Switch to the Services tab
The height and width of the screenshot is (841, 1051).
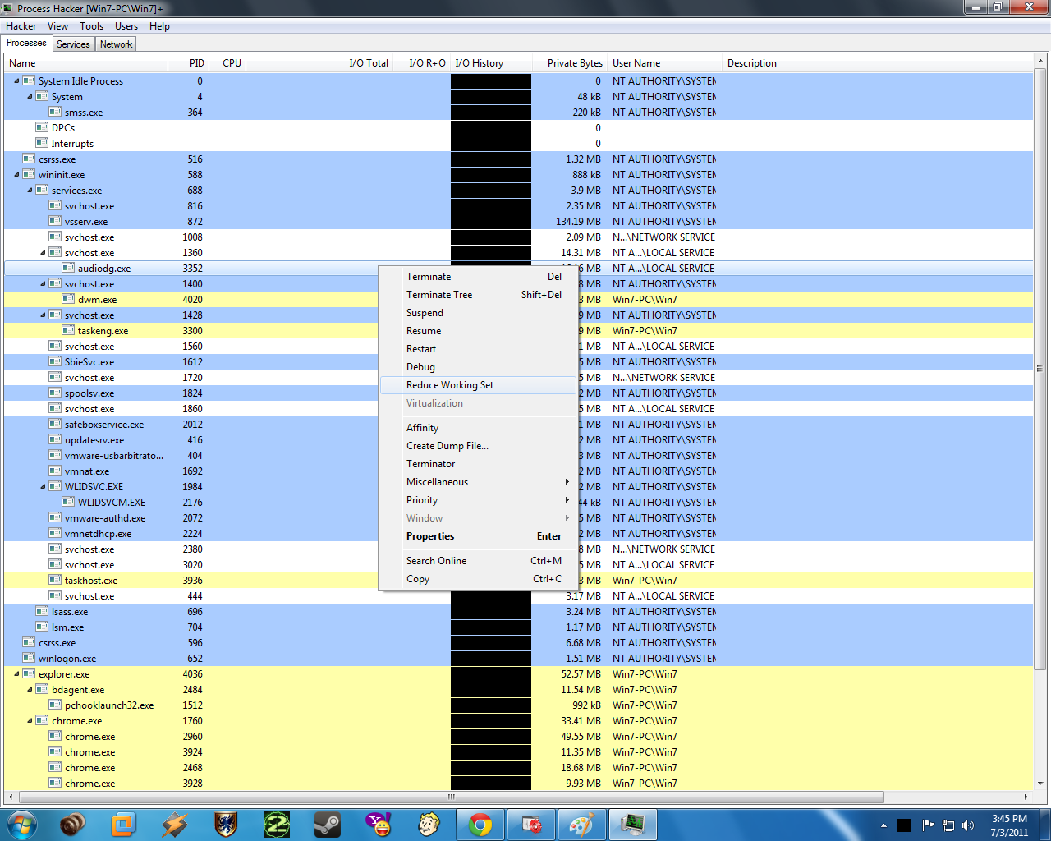pyautogui.click(x=73, y=44)
